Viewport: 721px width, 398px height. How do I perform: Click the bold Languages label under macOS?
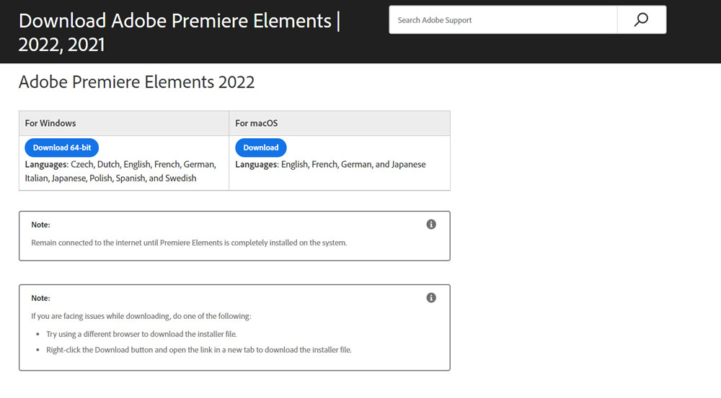[x=257, y=164]
